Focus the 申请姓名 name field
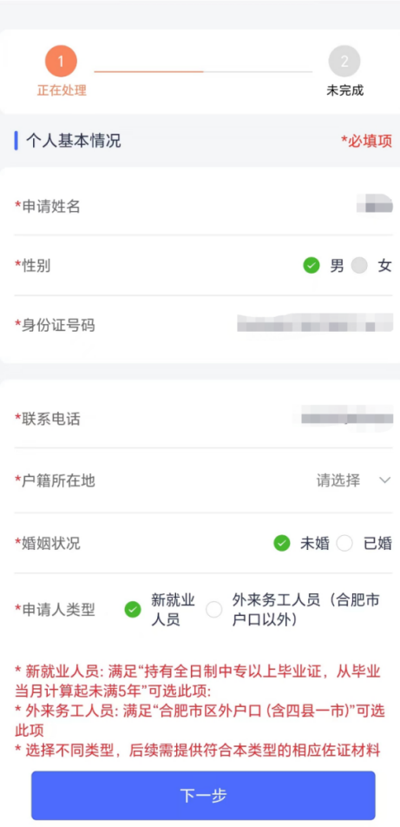Image resolution: width=400 pixels, height=827 pixels. click(x=203, y=206)
